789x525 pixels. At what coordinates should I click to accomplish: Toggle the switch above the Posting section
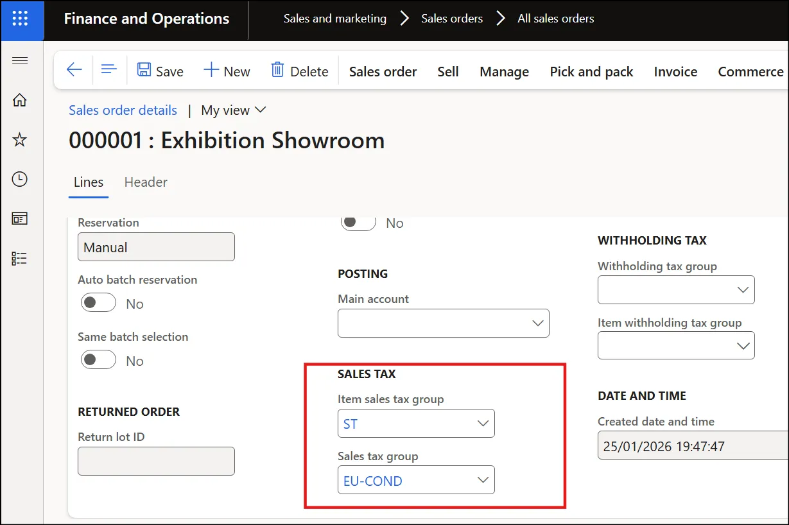(358, 222)
